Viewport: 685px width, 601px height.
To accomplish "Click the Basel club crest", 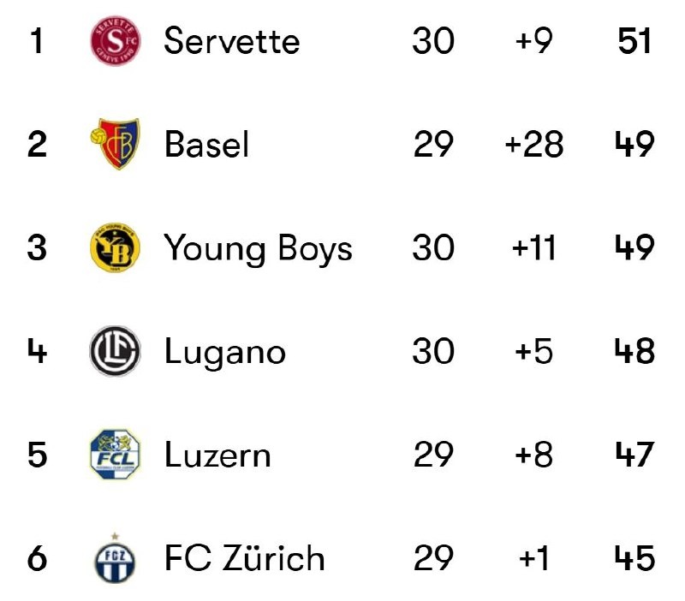I will tap(115, 145).
